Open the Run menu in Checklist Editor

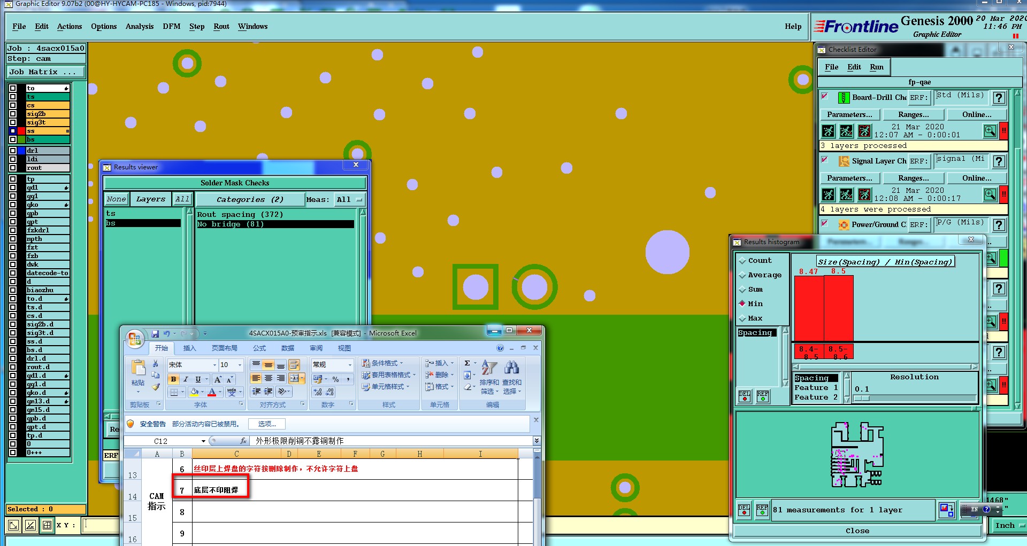876,67
